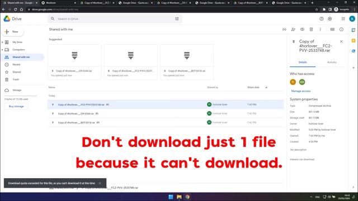Click the New button
358x201 pixels.
(12, 32)
